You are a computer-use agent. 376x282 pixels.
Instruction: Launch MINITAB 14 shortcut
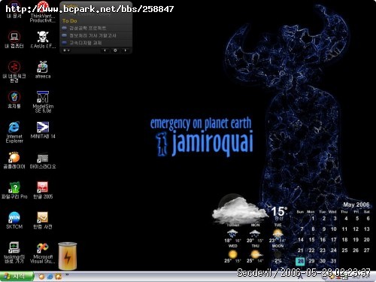click(x=43, y=130)
